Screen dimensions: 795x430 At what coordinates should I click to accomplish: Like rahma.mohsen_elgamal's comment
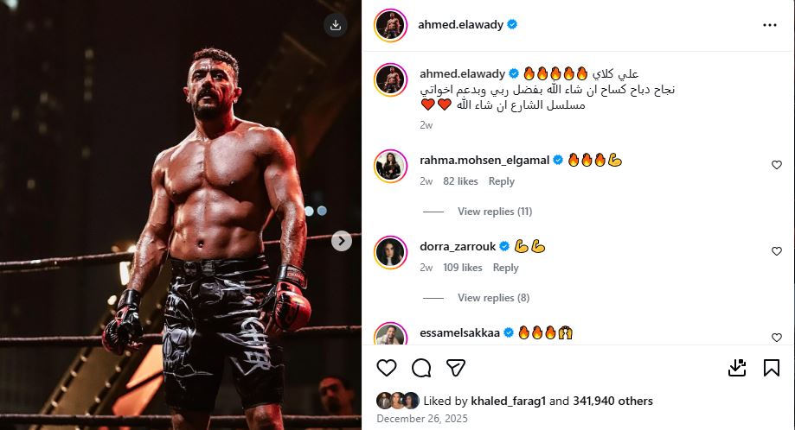[x=776, y=165]
